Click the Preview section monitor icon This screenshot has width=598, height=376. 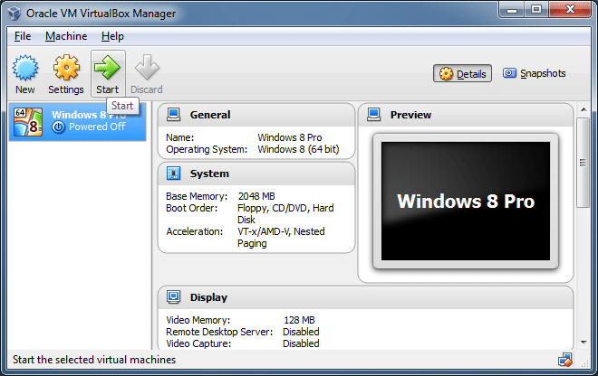(373, 114)
